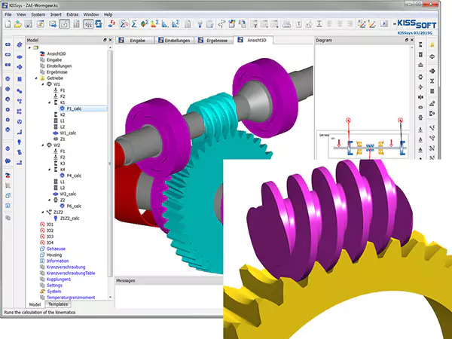
Task: Click the New file icon in toolbar
Action: tap(8, 24)
